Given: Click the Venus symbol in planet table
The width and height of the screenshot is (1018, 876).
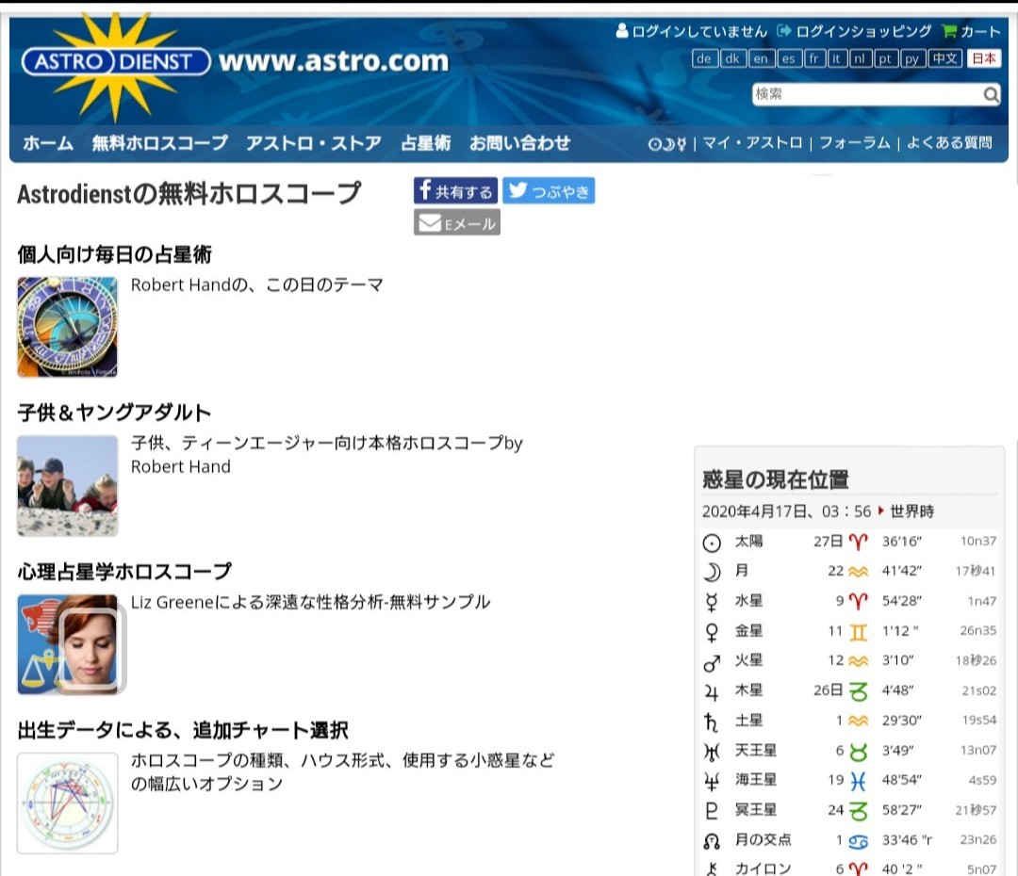Looking at the screenshot, I should click(x=712, y=632).
